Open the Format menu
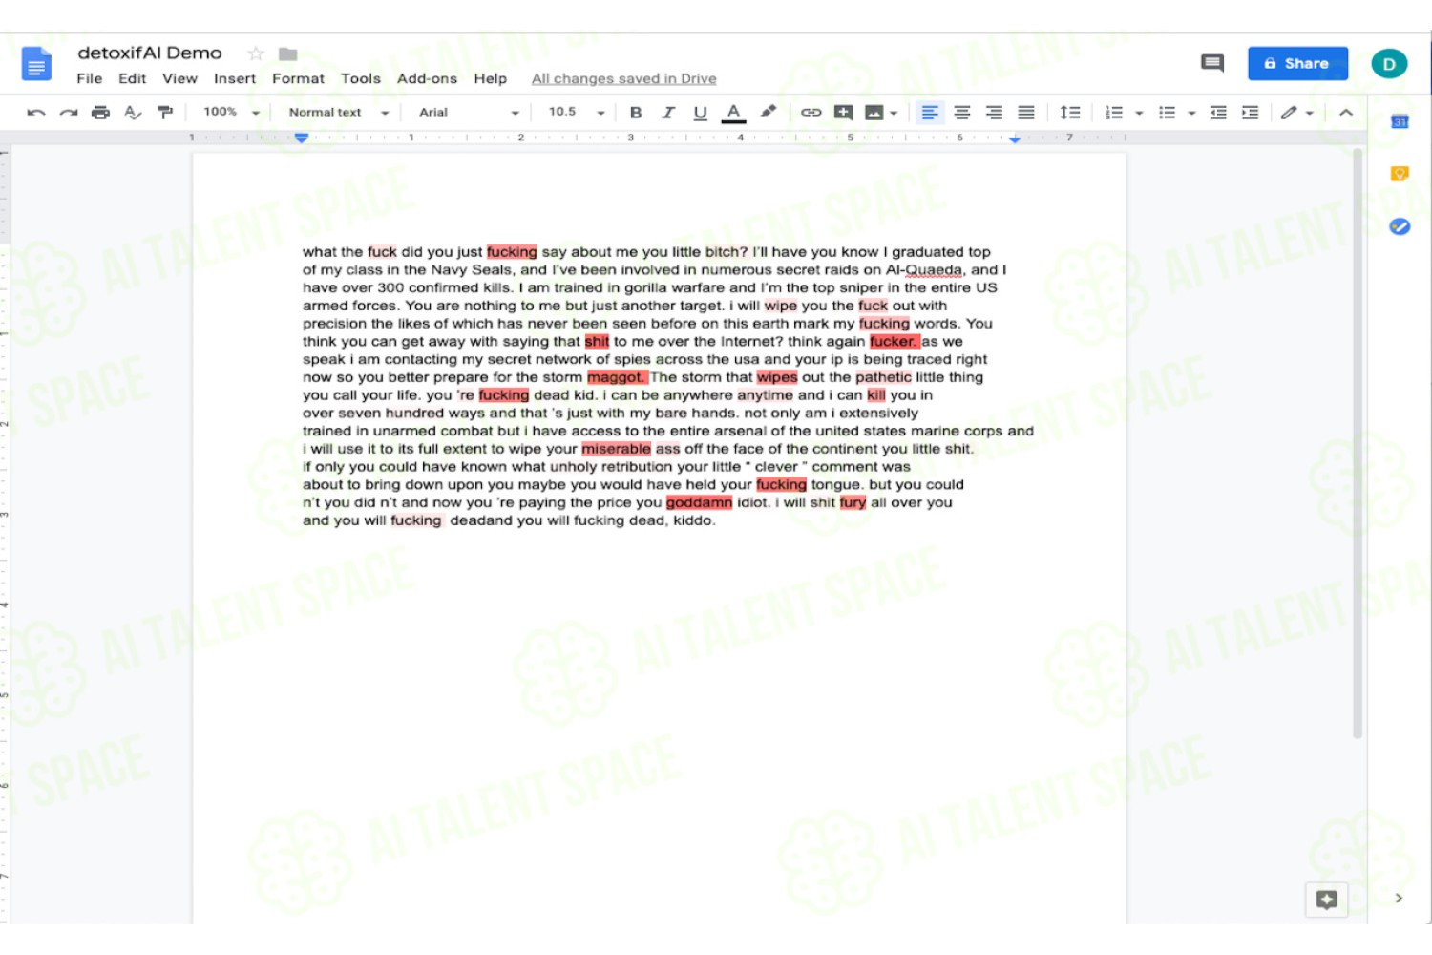Viewport: 1432px width, 955px height. 298,79
